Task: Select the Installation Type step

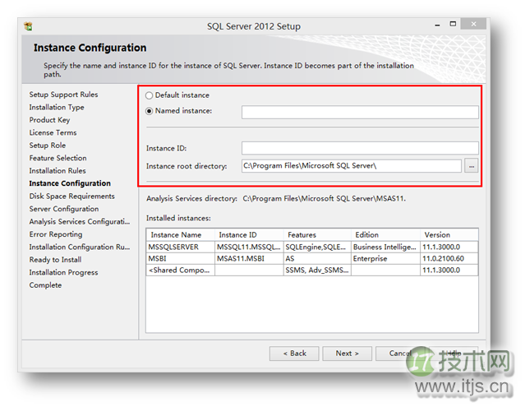Action: tap(57, 108)
